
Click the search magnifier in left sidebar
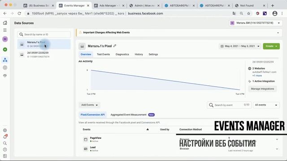coord(5,143)
